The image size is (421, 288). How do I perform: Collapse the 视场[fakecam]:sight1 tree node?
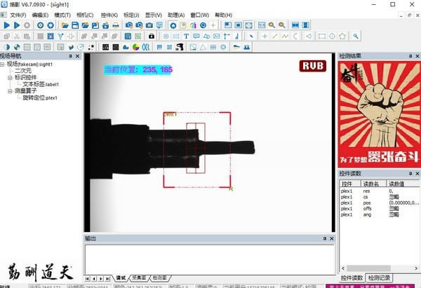pyautogui.click(x=3, y=64)
